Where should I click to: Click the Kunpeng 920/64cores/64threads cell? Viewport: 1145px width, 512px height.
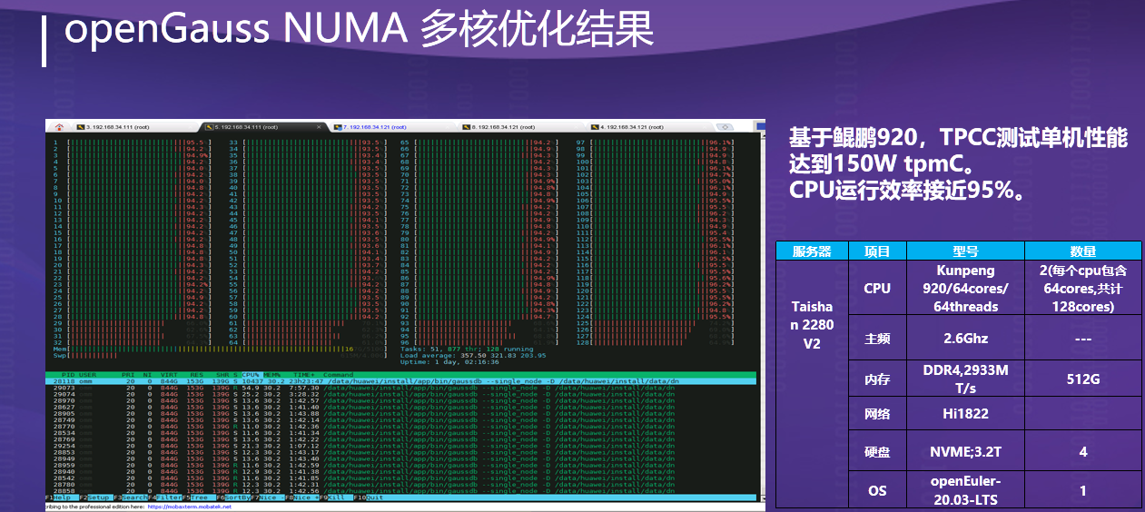point(965,289)
